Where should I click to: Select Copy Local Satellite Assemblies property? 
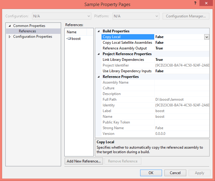pos(127,43)
